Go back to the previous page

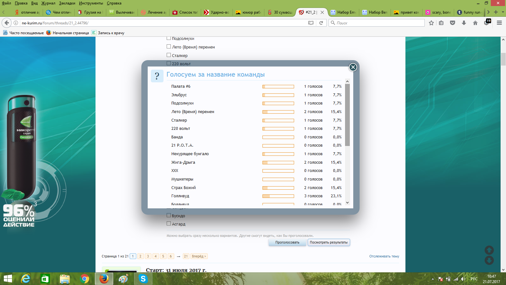point(7,23)
